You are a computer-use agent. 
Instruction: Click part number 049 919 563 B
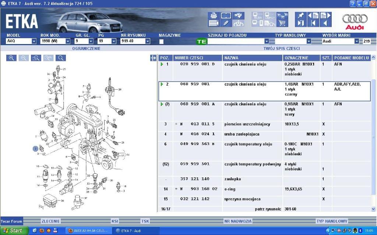click(197, 144)
